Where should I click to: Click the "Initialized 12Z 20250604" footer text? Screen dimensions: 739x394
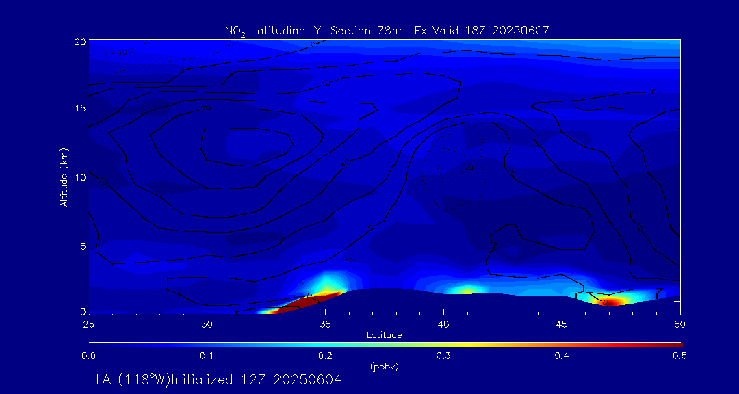point(256,380)
